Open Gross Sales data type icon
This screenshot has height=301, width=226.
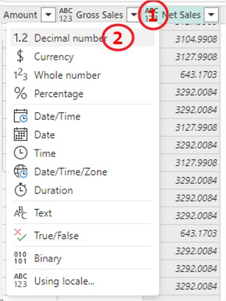tap(66, 15)
